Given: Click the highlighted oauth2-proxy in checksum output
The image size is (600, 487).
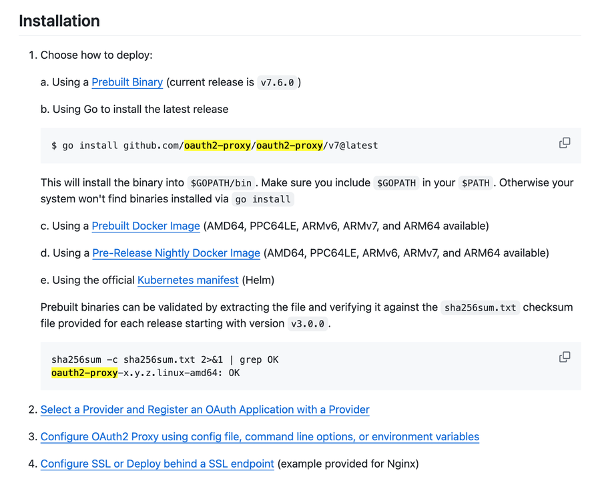Looking at the screenshot, I should point(85,373).
